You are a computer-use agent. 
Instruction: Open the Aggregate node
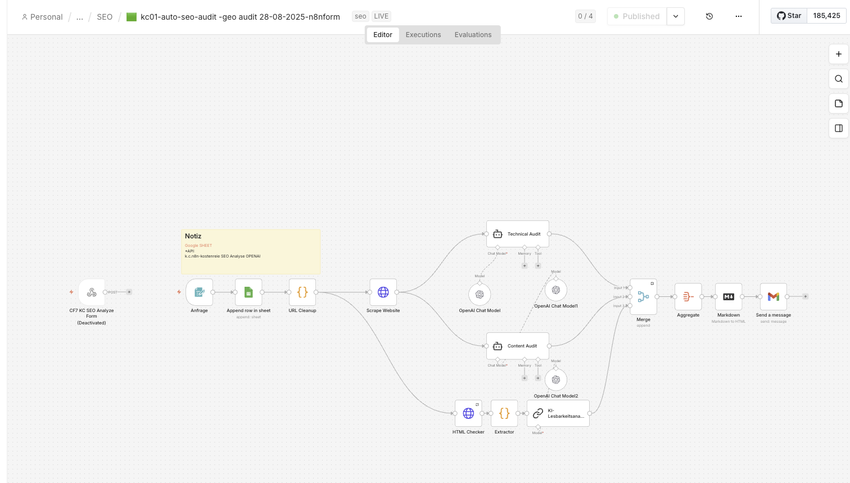pyautogui.click(x=688, y=297)
